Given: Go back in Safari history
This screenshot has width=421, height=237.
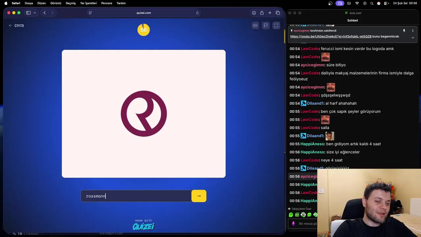Looking at the screenshot, I should point(44,13).
